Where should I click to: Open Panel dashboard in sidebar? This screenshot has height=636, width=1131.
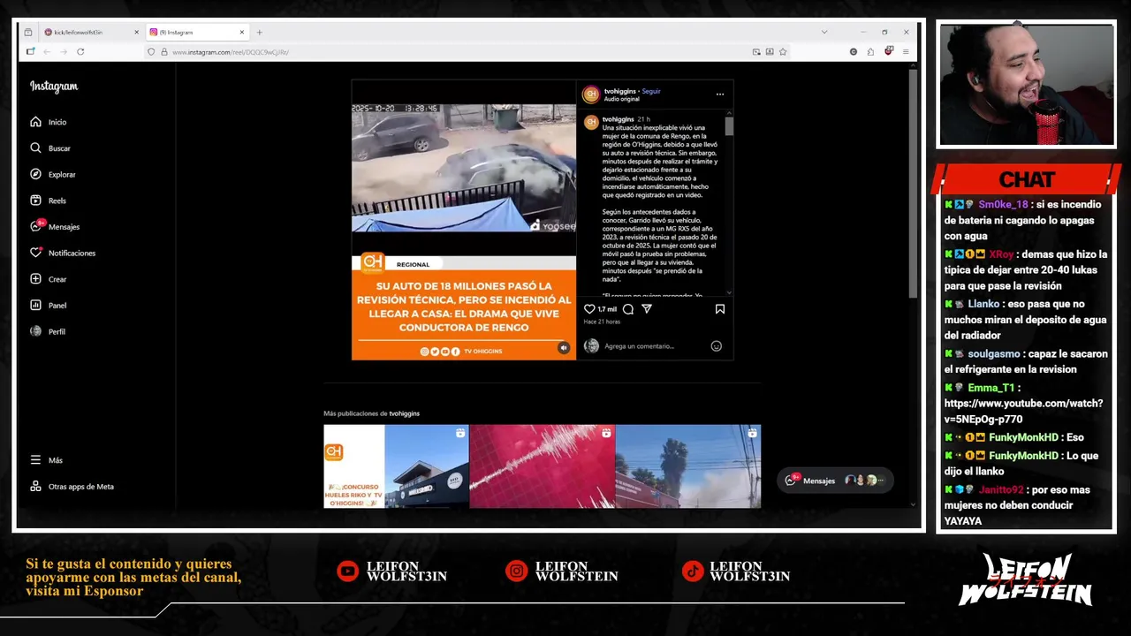(x=49, y=305)
